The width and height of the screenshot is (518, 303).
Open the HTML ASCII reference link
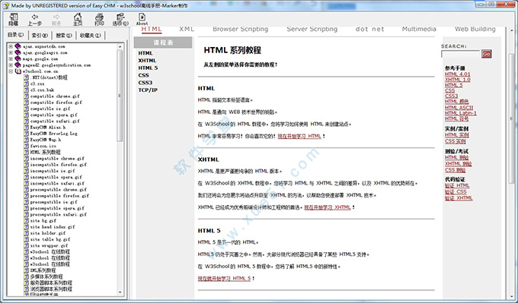[x=459, y=107]
